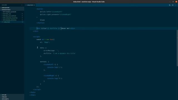
Task: Open changes icon in editor toolbar
Action: [170, 5]
